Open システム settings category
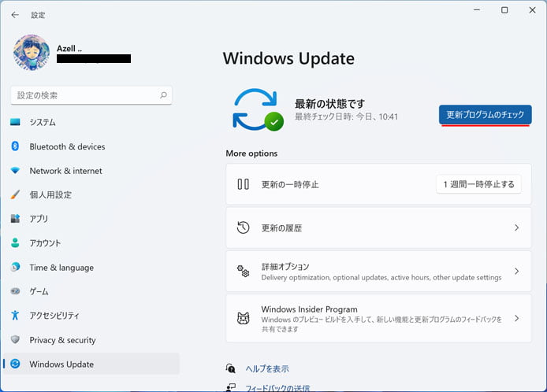 91,122
